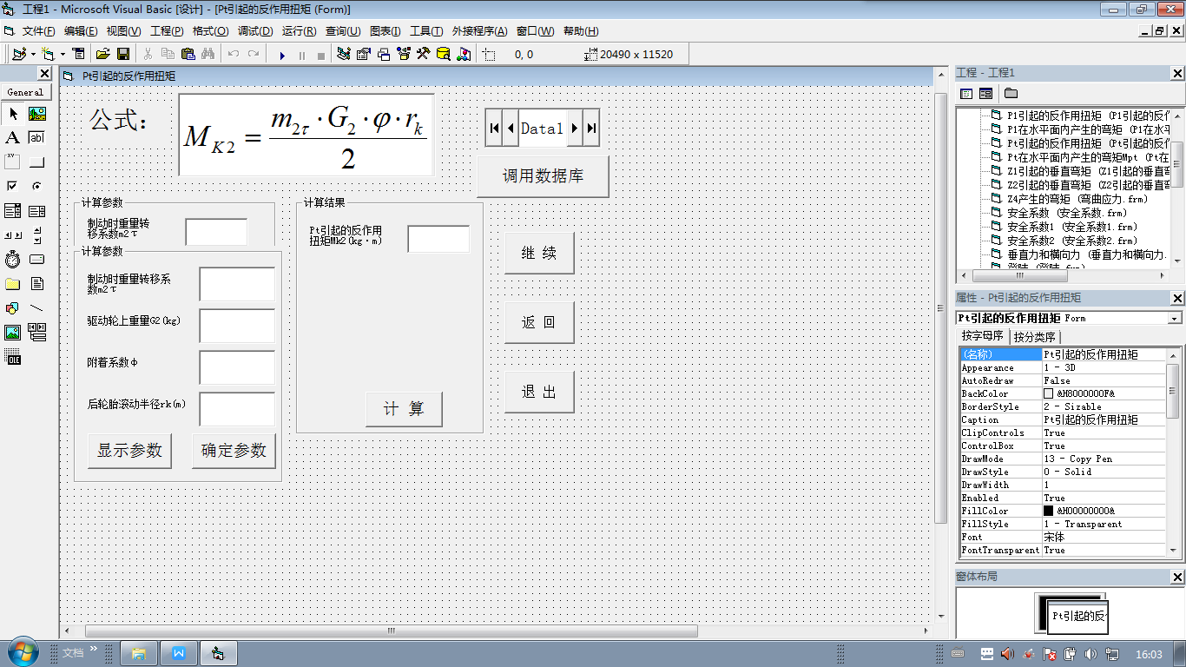Click the Data1 next record arrow

pos(575,129)
